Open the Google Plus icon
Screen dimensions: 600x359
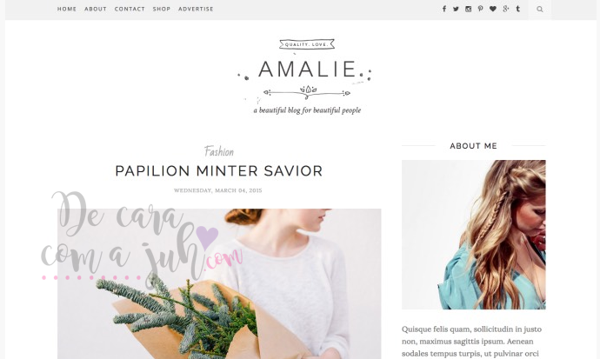point(506,9)
